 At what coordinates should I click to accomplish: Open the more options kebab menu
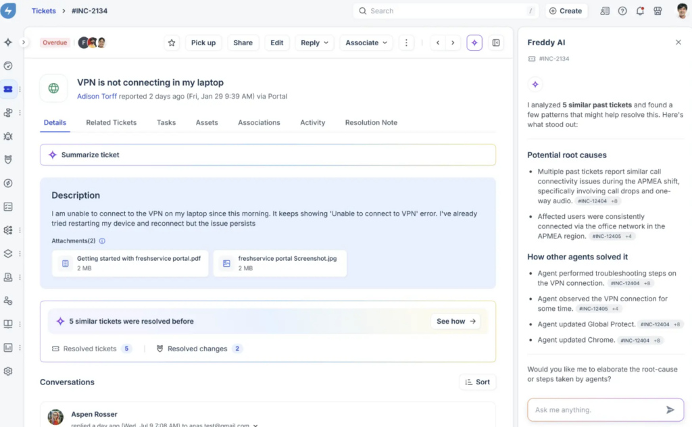tap(406, 43)
